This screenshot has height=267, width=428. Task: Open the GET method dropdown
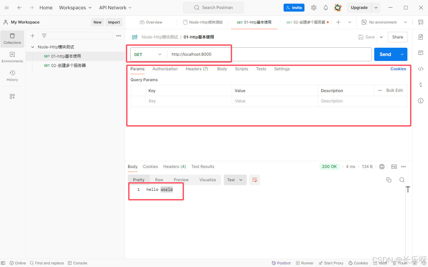coord(148,54)
